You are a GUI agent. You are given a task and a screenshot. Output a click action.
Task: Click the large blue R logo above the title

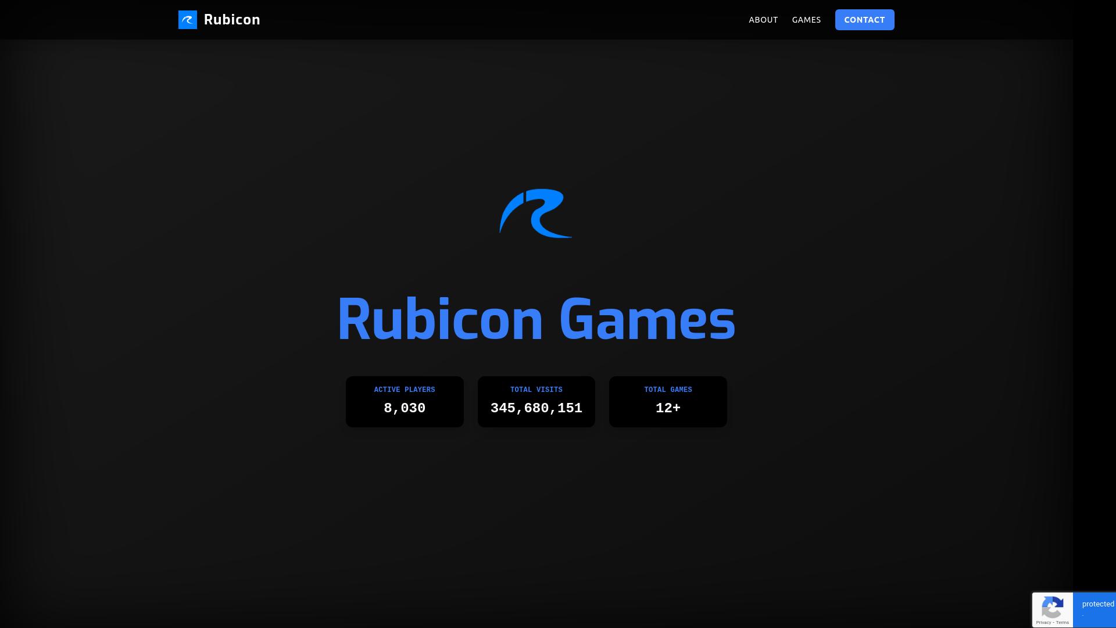[535, 213]
